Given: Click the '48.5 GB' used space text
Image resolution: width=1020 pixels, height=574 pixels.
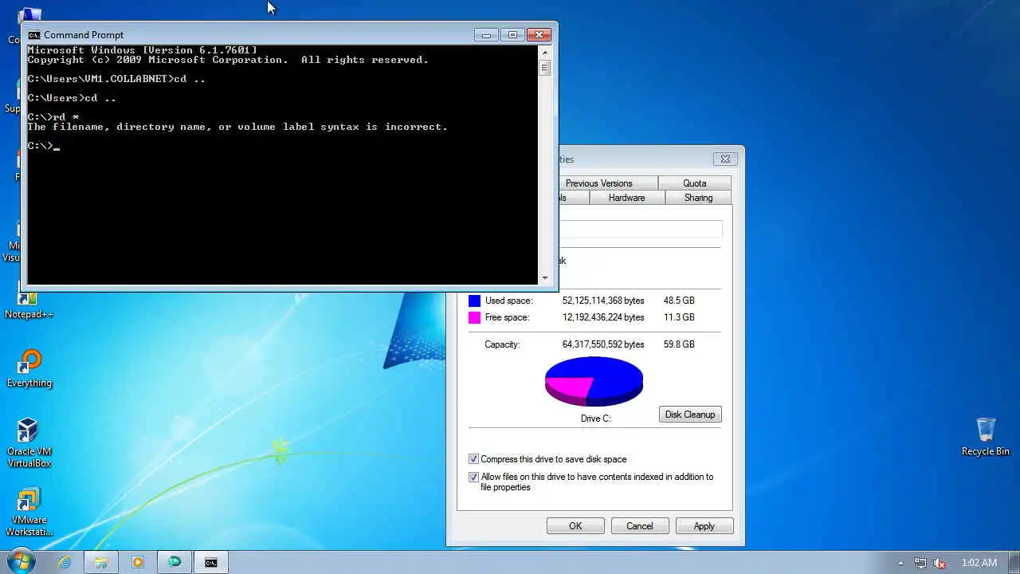Looking at the screenshot, I should tap(679, 301).
